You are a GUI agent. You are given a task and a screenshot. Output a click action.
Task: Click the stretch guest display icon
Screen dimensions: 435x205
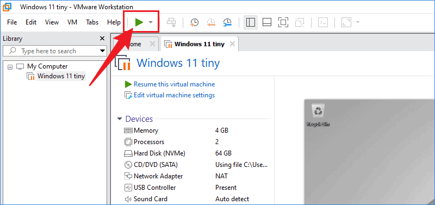[x=346, y=22]
